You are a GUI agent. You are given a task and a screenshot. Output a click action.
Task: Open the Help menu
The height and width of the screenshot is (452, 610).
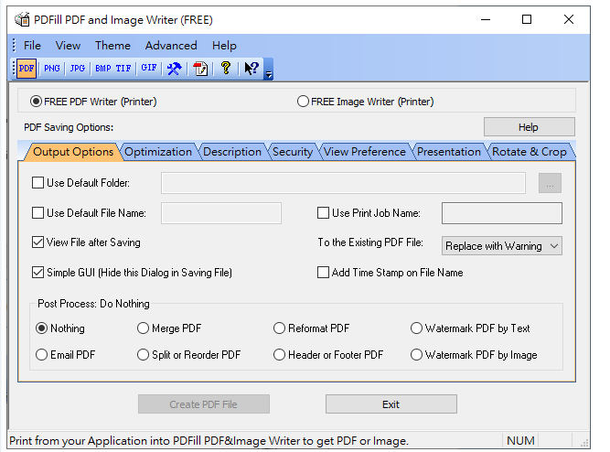[x=224, y=46]
